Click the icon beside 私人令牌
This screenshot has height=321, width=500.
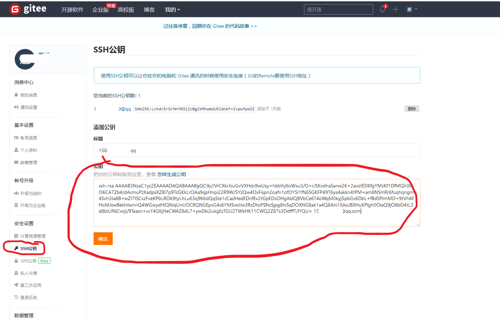[16, 273]
